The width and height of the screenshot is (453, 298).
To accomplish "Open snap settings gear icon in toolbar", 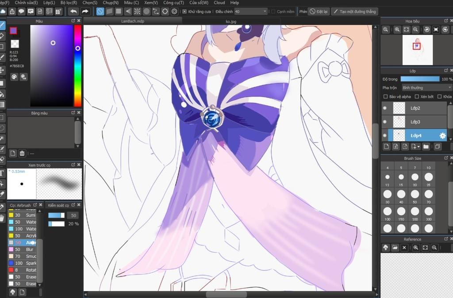I will 174,11.
